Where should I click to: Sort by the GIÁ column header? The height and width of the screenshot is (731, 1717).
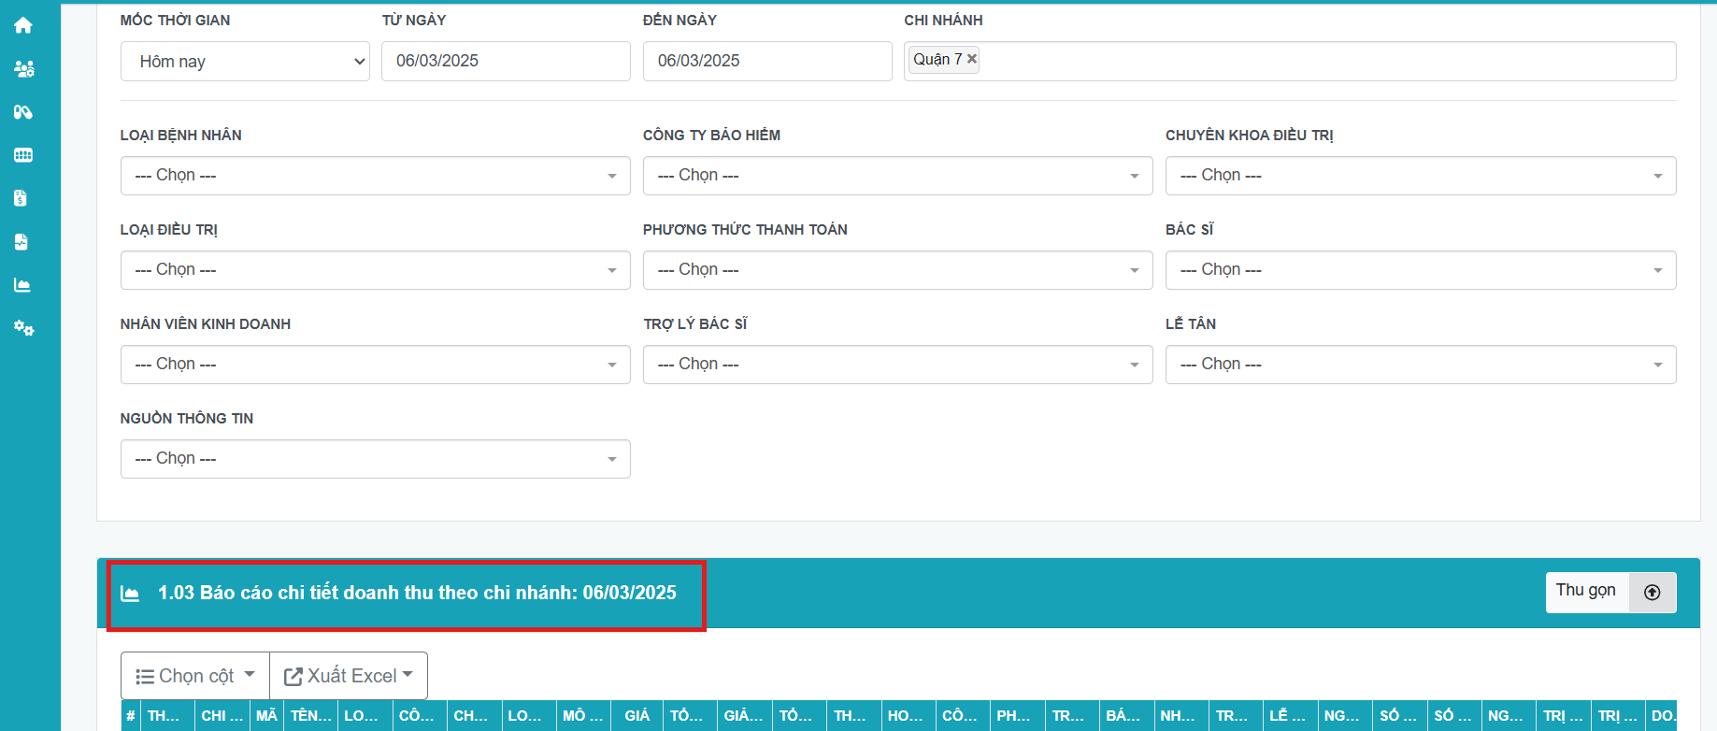[x=637, y=716]
